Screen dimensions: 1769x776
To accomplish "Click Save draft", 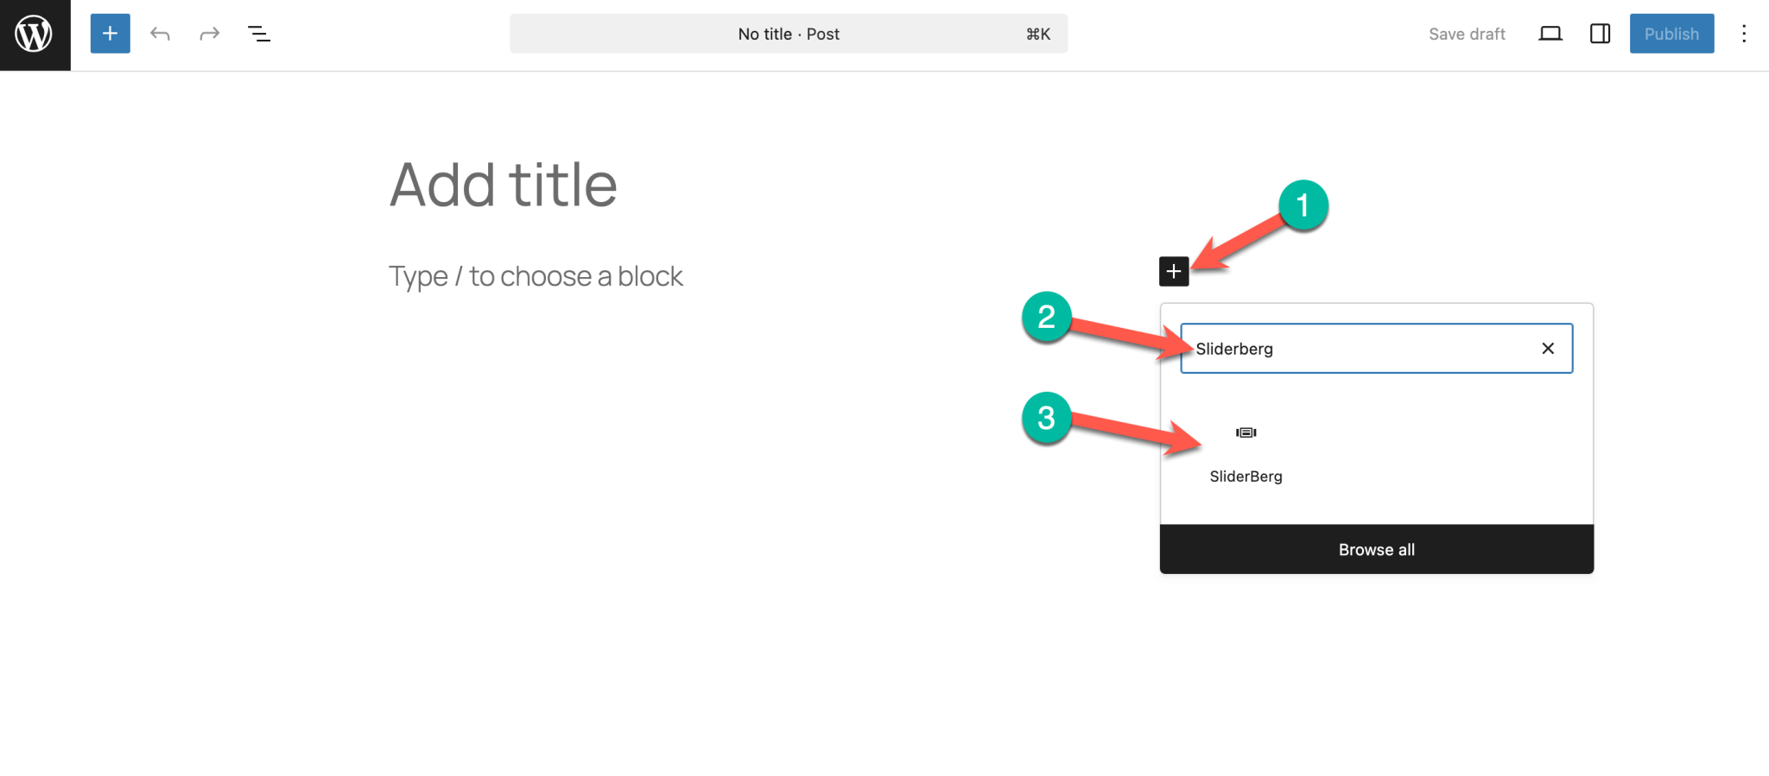I will 1467,34.
